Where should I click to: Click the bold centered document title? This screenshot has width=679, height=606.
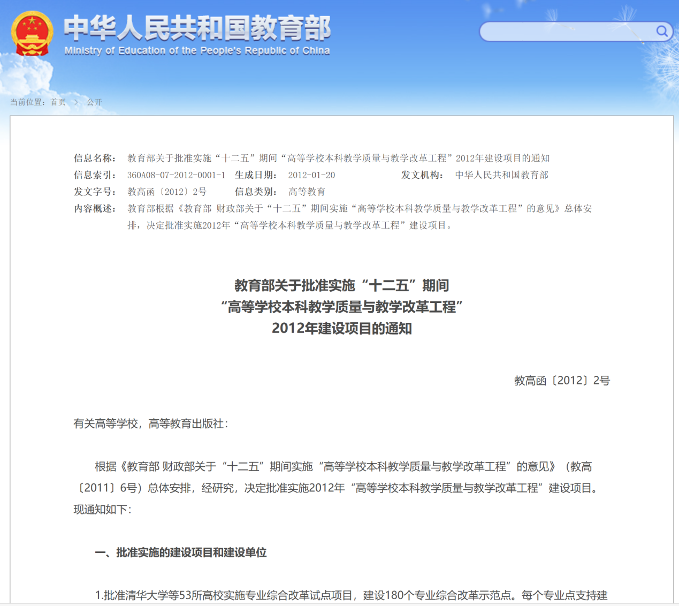[x=341, y=307]
